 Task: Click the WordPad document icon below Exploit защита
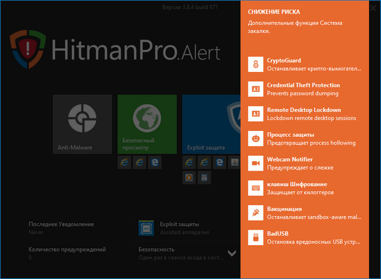(x=204, y=177)
